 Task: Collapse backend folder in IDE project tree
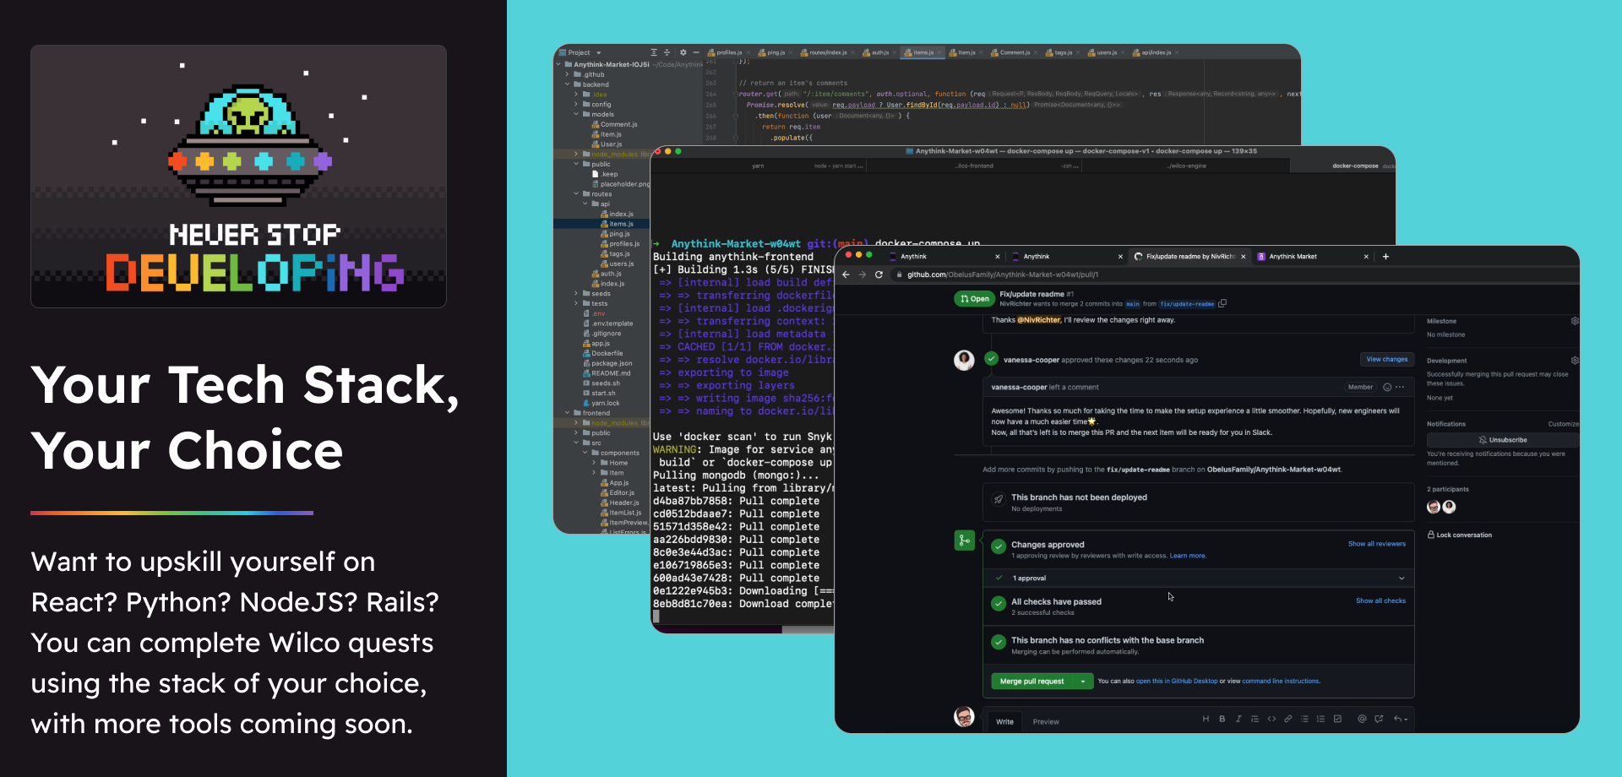click(x=568, y=84)
